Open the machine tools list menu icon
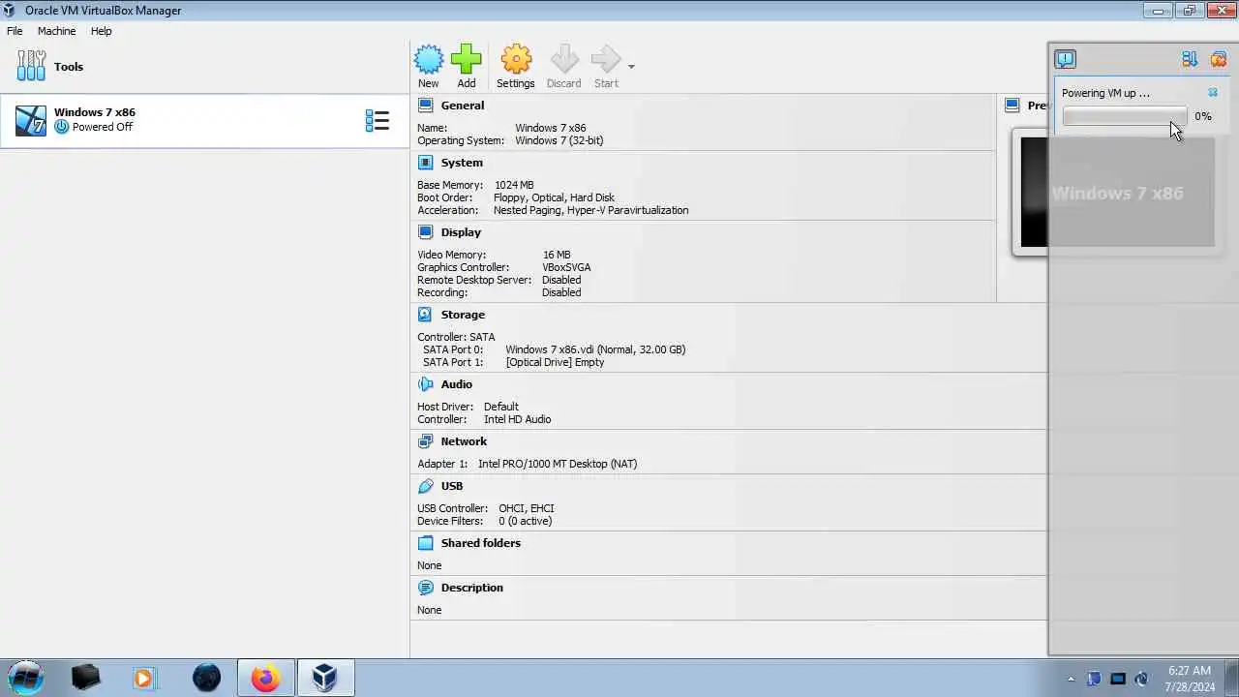The width and height of the screenshot is (1239, 697). tap(378, 120)
